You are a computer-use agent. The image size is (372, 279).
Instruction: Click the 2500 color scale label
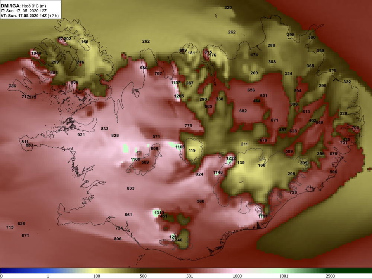click(330, 276)
